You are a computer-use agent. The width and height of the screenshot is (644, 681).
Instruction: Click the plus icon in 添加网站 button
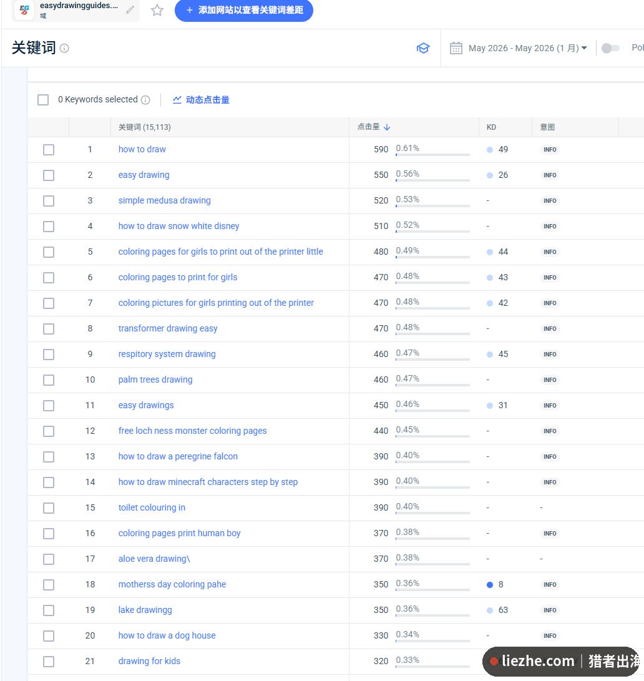pyautogui.click(x=189, y=10)
